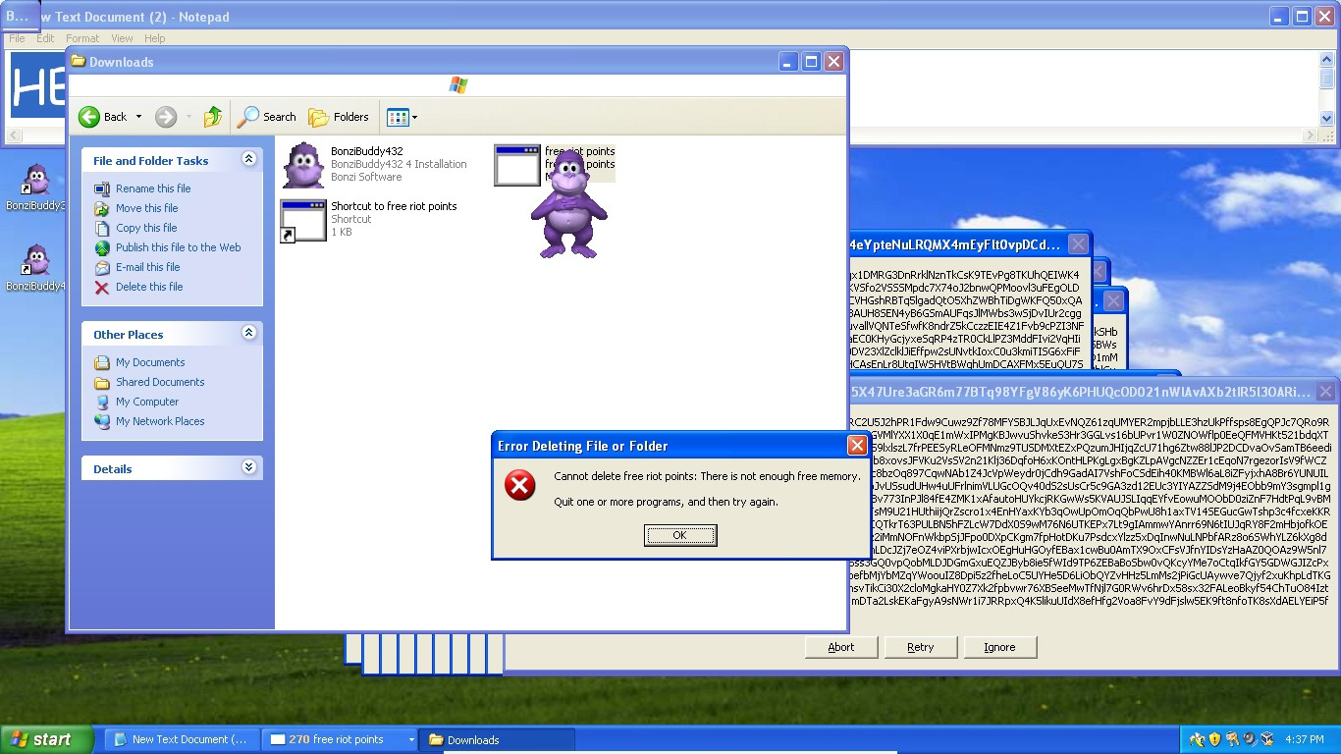Screen dimensions: 1341x754
Task: Select the BonziBuddy432 installer file icon
Action: pos(303,165)
